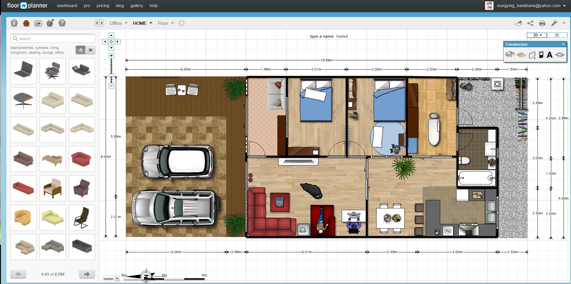Image resolution: width=571 pixels, height=284 pixels.
Task: Click the user avatar picture
Action: pos(489,6)
